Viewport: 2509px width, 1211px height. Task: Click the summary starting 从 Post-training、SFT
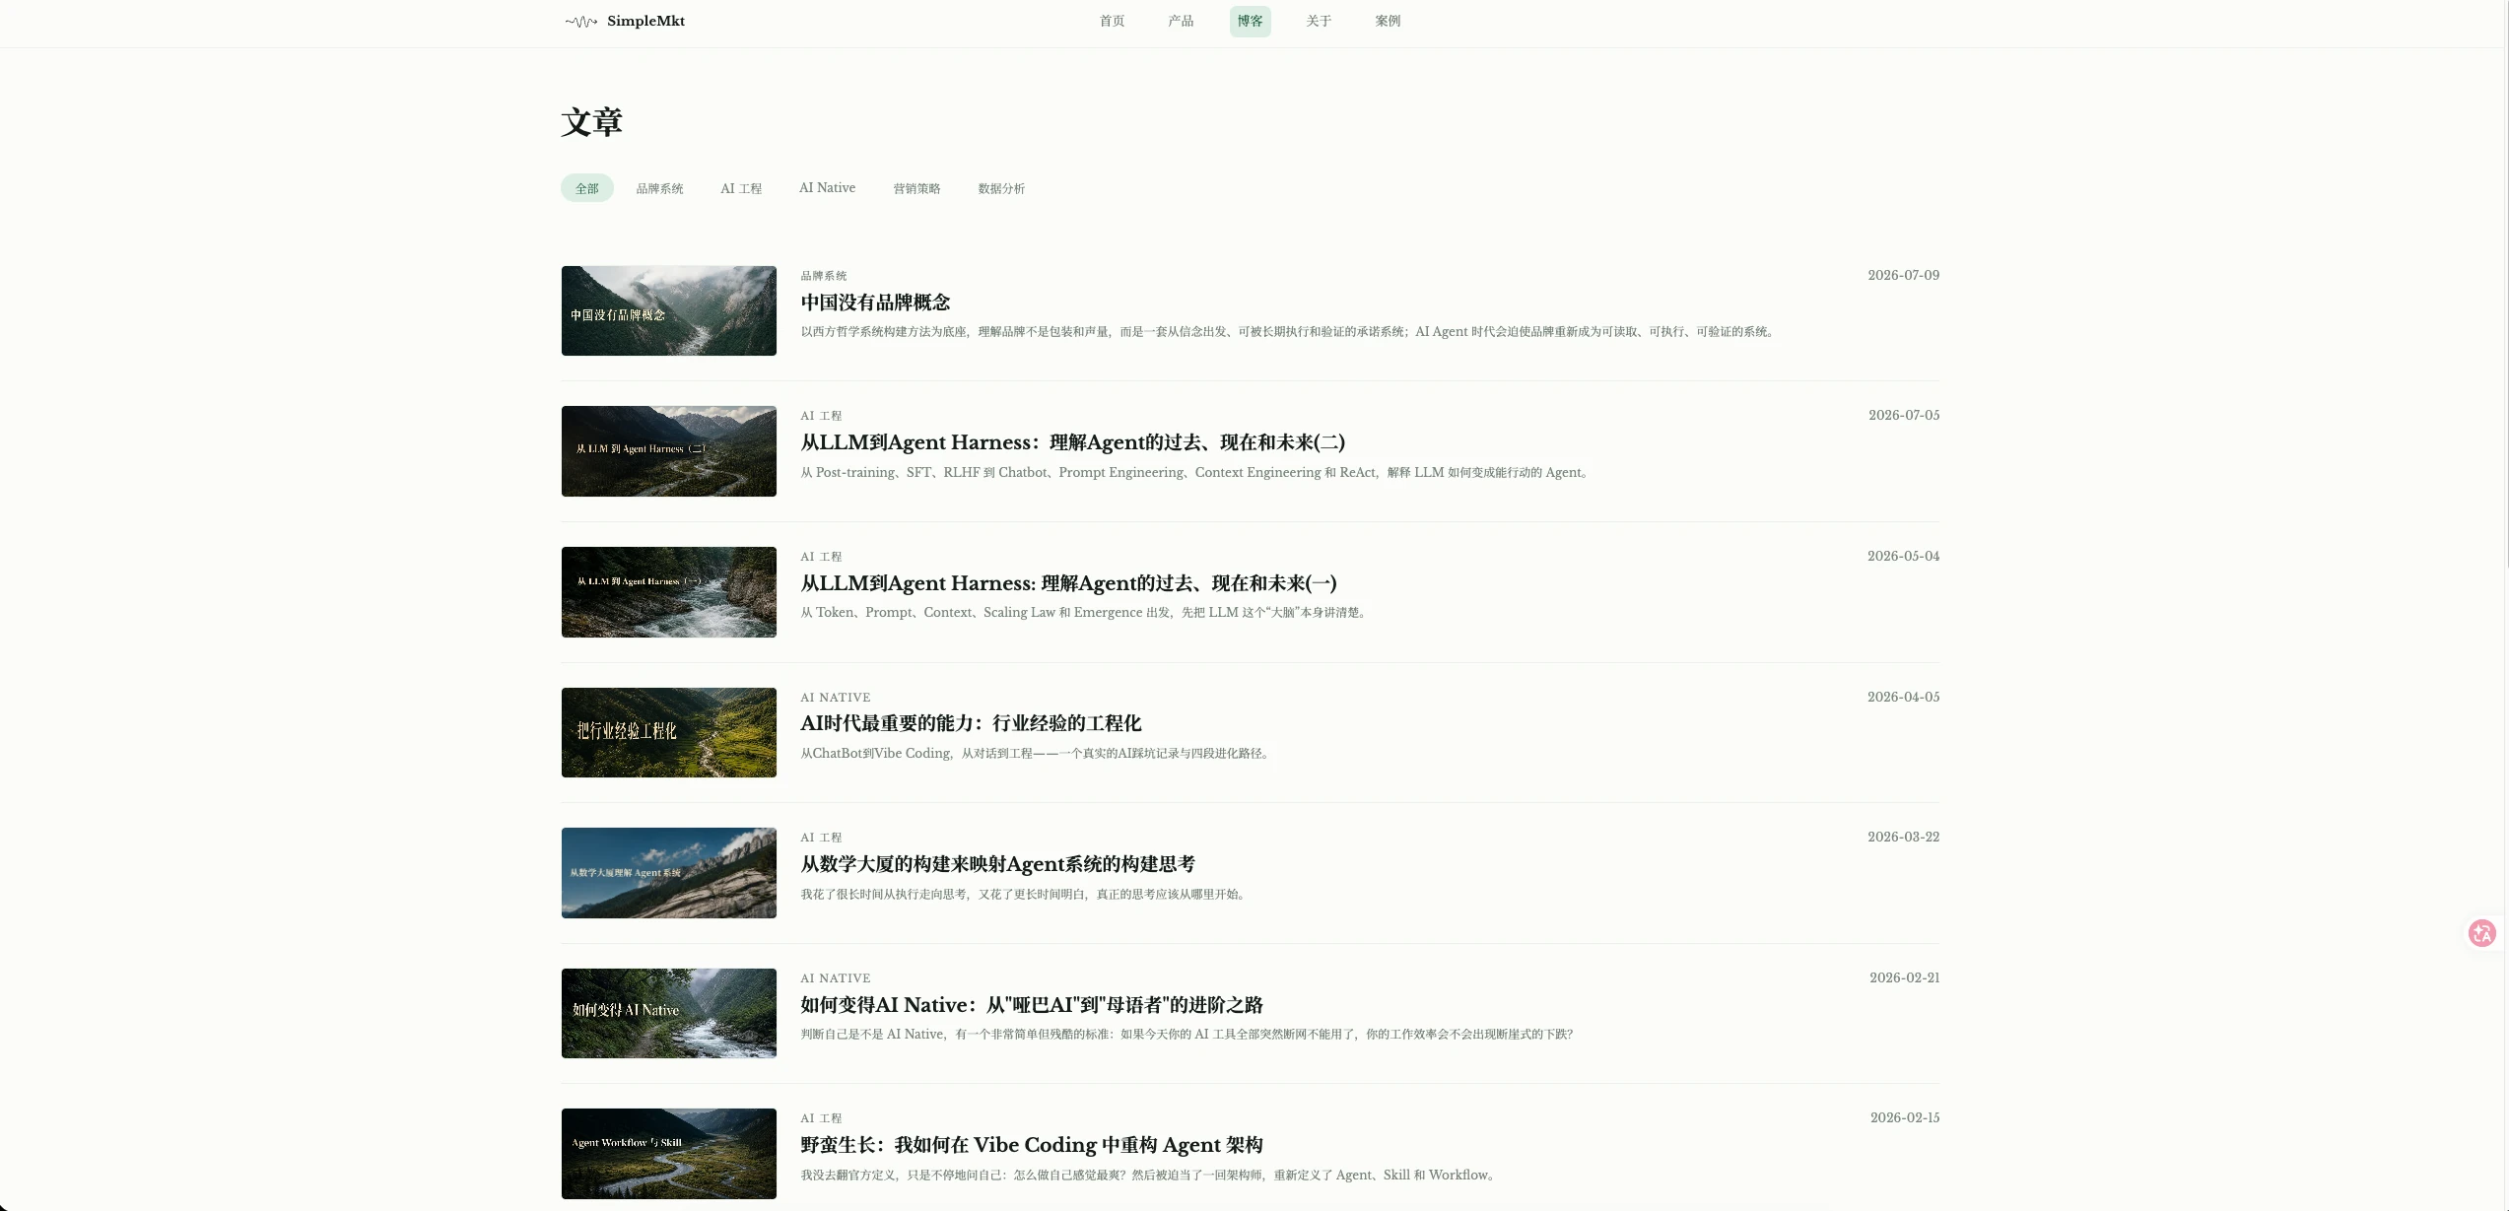tap(1196, 473)
